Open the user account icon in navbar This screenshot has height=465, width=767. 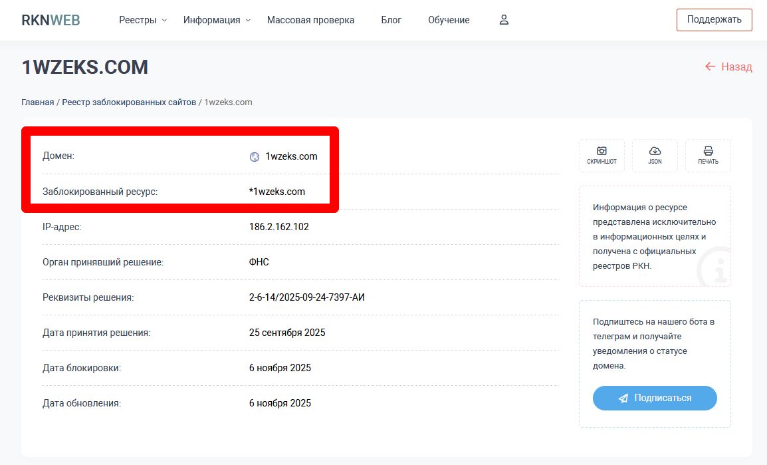tap(503, 20)
